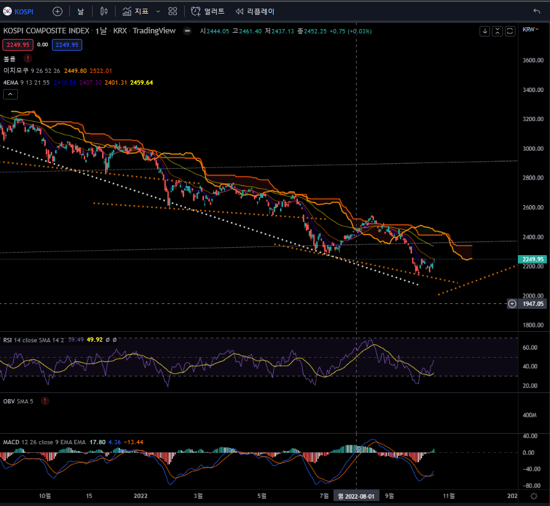
Task: Click the OBV error warning icon
Action: click(x=45, y=401)
